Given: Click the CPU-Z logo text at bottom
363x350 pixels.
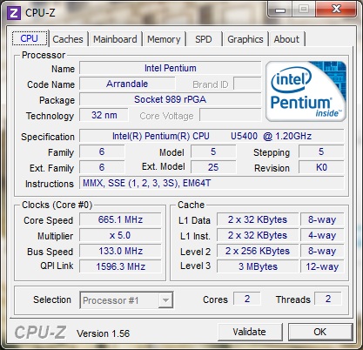Looking at the screenshot, I should tap(40, 333).
